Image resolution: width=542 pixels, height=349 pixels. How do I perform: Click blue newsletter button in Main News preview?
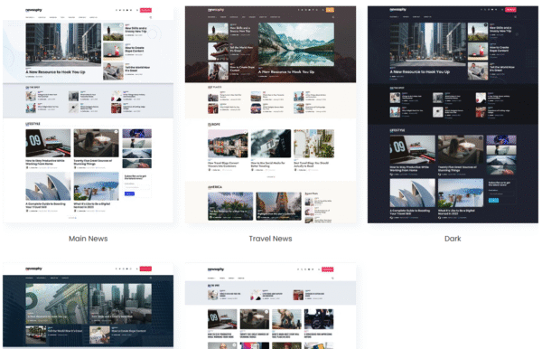pyautogui.click(x=129, y=193)
